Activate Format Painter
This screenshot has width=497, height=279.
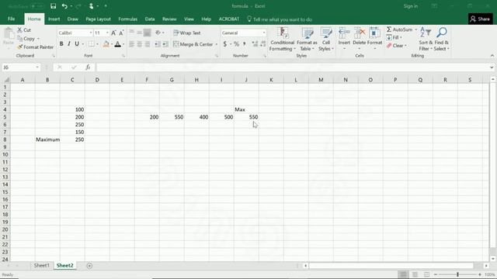click(x=36, y=47)
